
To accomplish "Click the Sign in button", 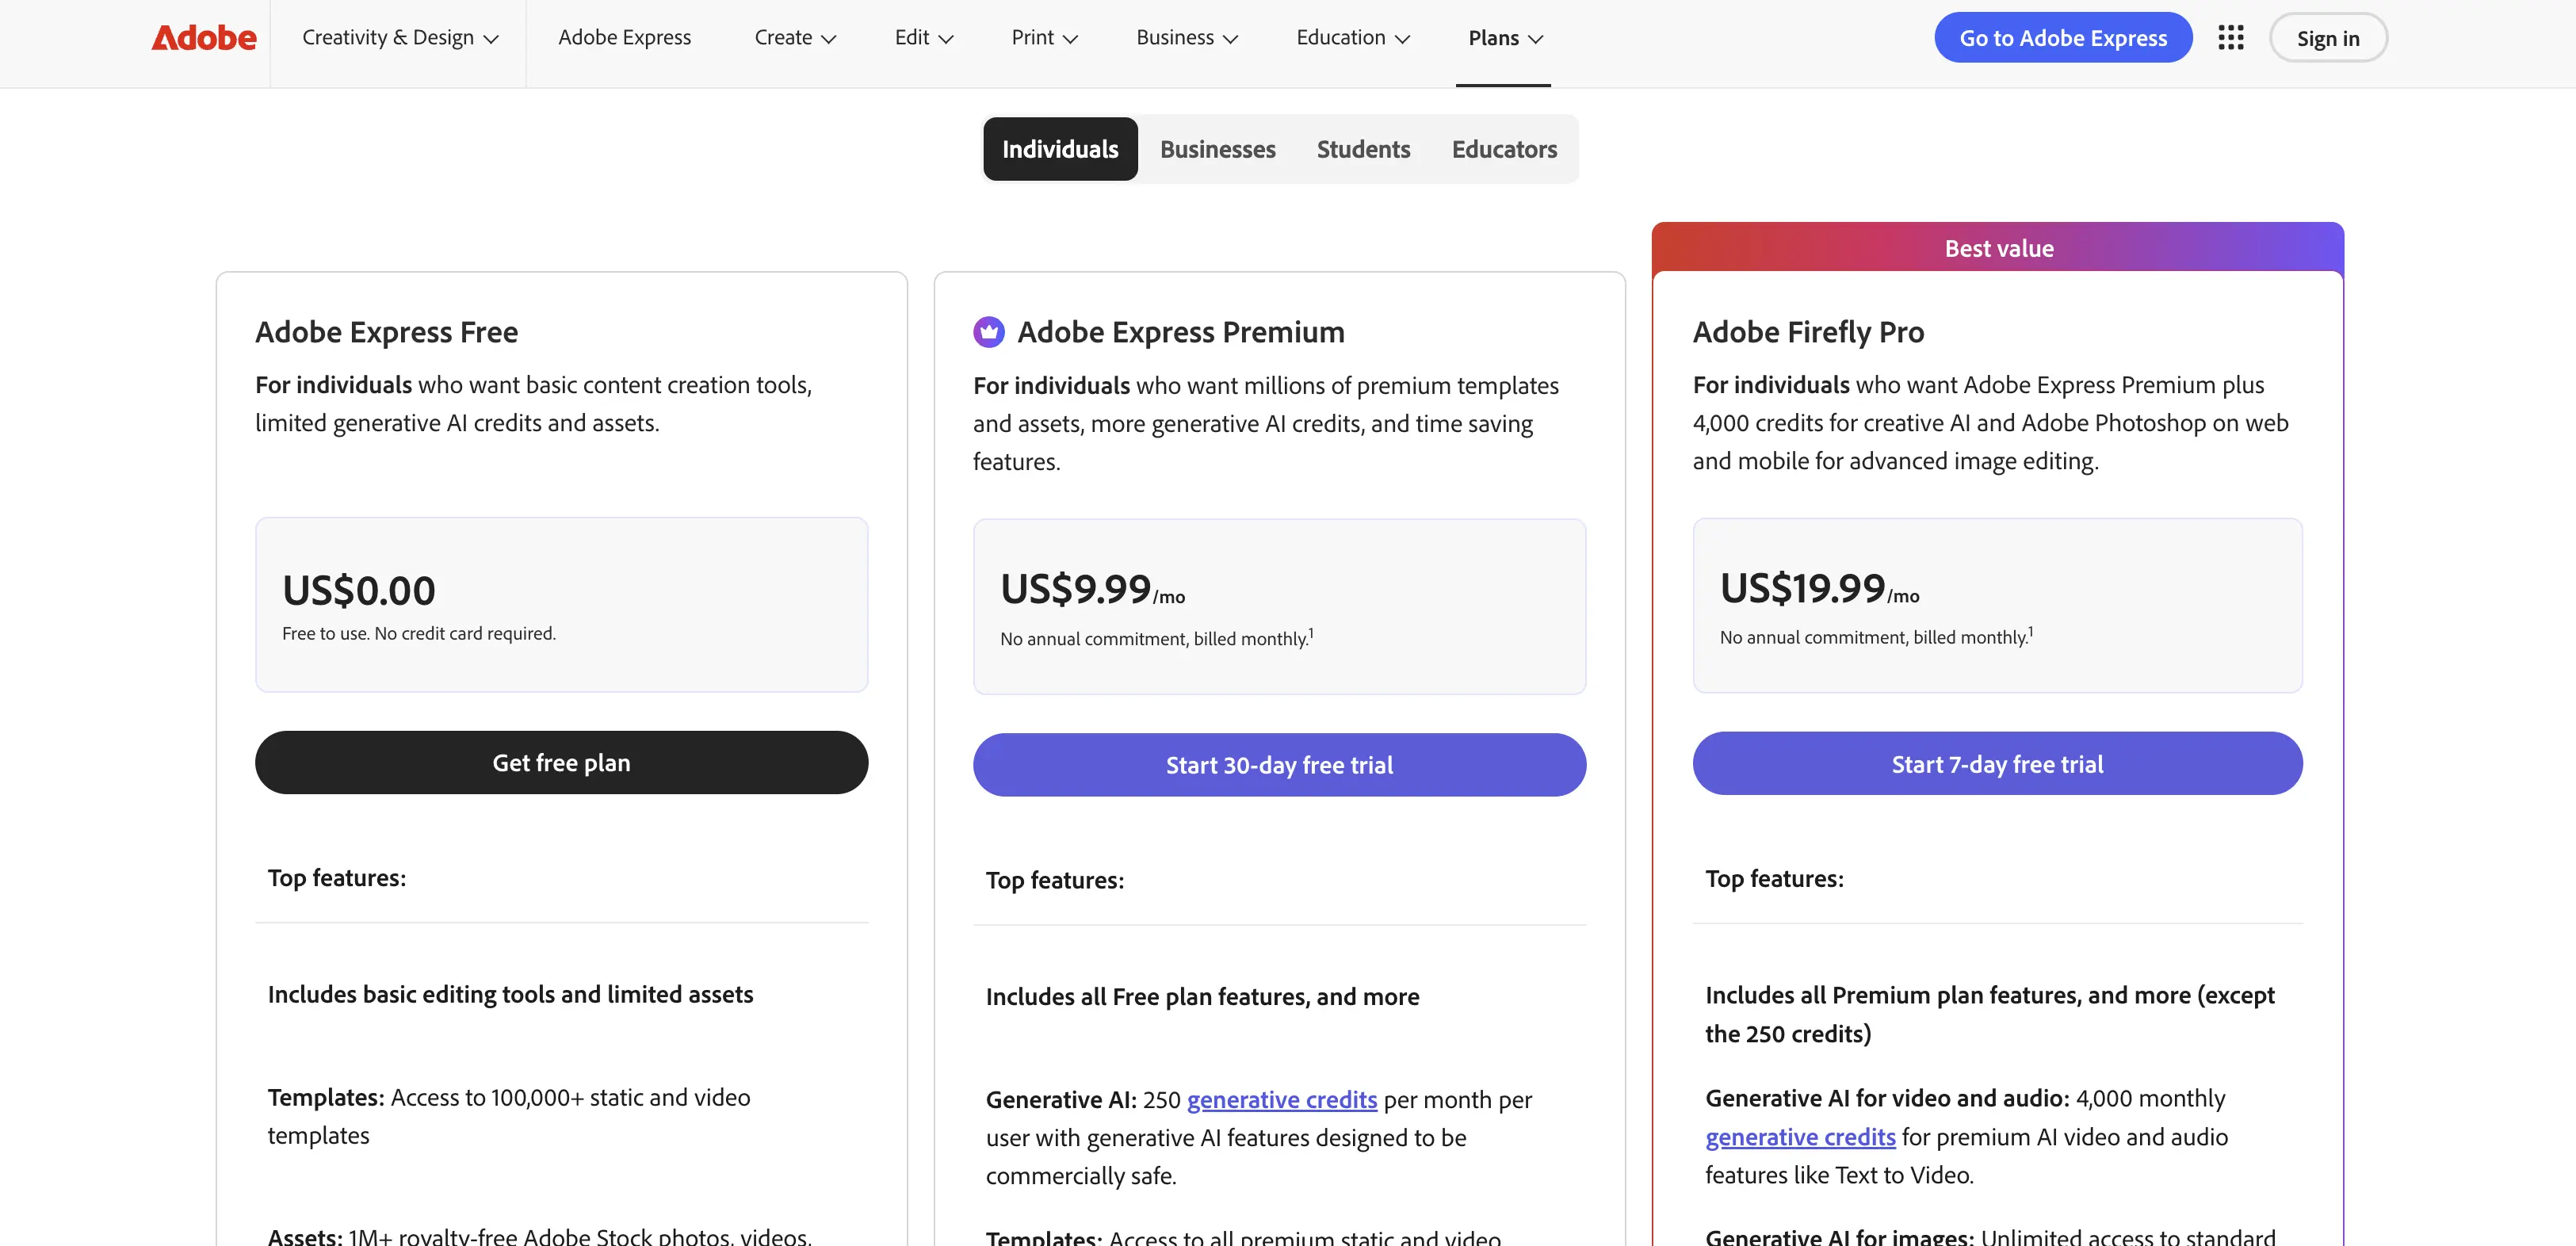I will [x=2327, y=37].
